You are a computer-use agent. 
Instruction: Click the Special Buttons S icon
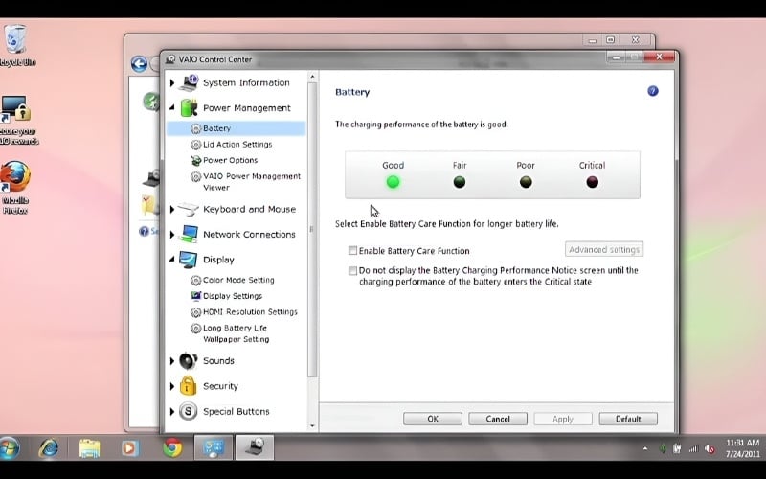pos(188,412)
